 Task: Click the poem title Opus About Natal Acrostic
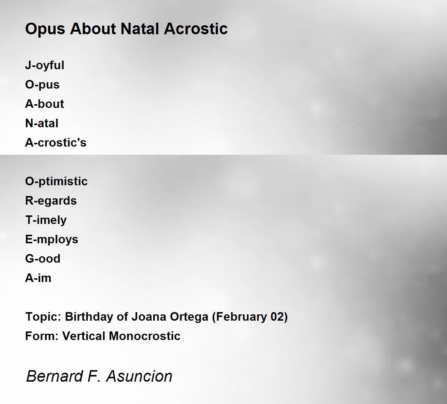click(x=126, y=29)
